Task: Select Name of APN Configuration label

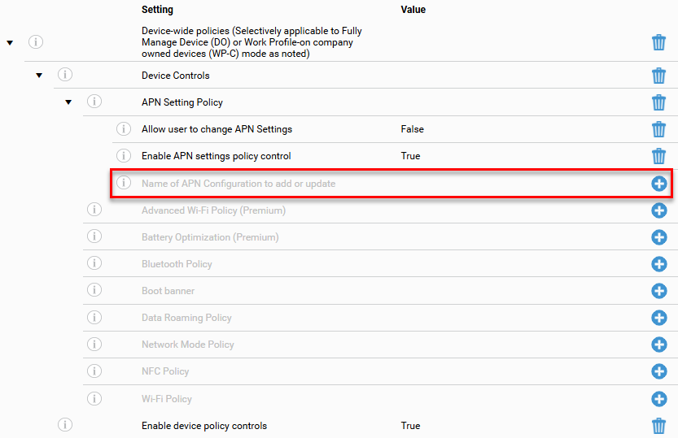Action: [x=238, y=184]
